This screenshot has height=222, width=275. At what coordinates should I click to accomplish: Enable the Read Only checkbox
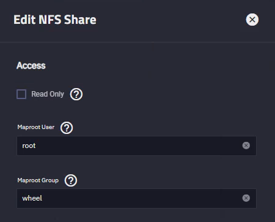[x=21, y=94]
